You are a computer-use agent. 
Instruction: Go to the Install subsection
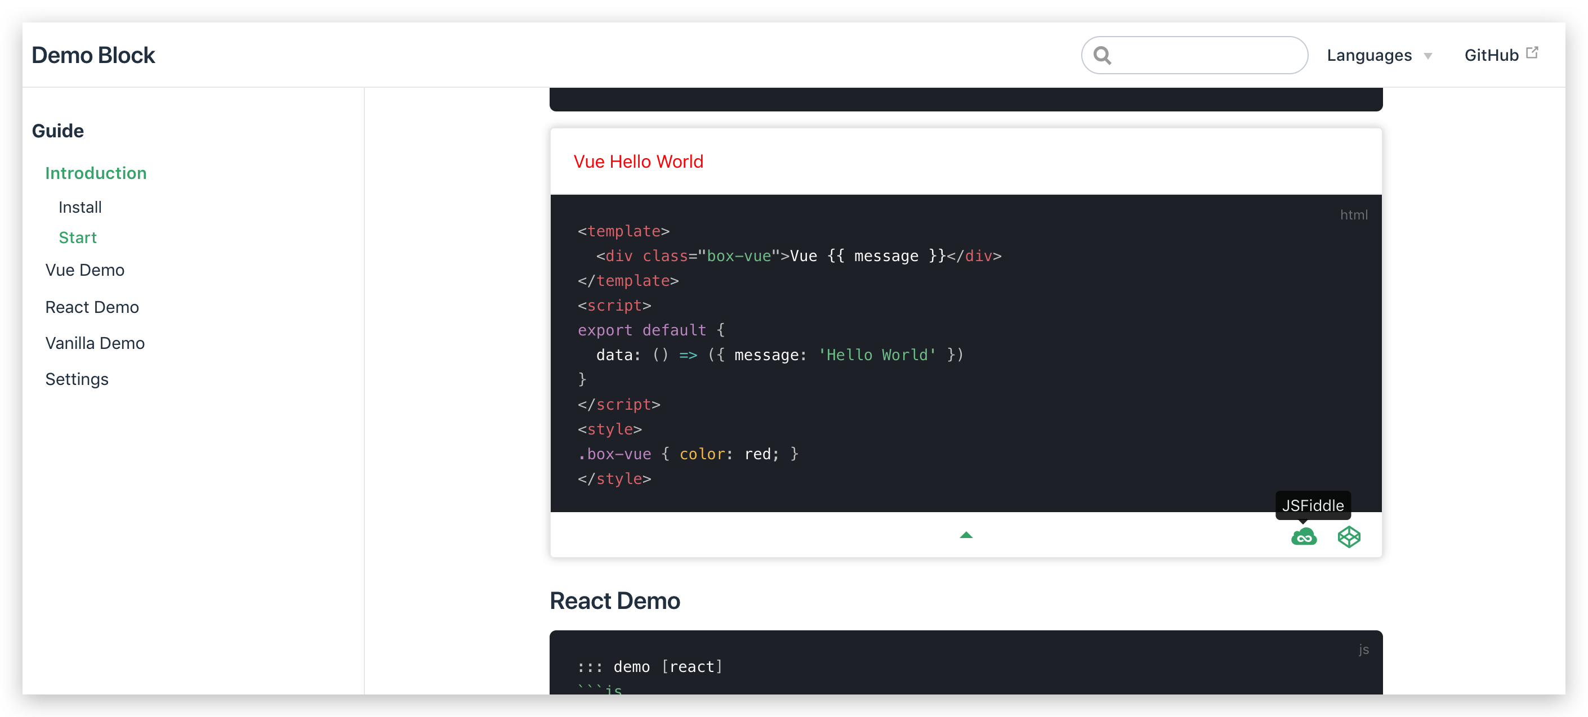click(x=80, y=207)
